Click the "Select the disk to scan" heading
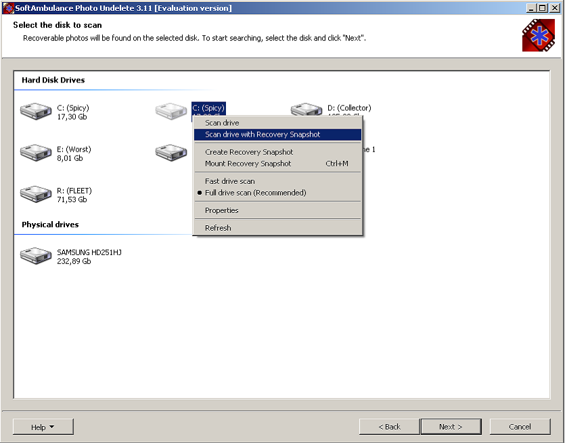 (x=58, y=25)
